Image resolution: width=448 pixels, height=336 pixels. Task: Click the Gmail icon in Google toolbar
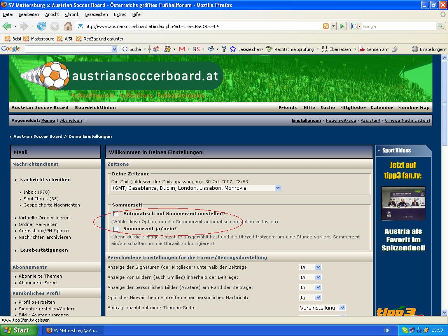click(x=182, y=49)
